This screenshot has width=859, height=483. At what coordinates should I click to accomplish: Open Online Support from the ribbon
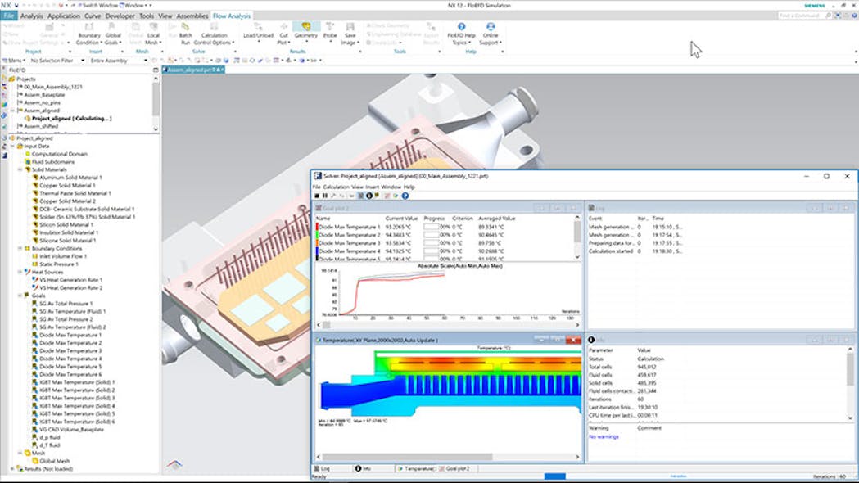click(x=491, y=34)
